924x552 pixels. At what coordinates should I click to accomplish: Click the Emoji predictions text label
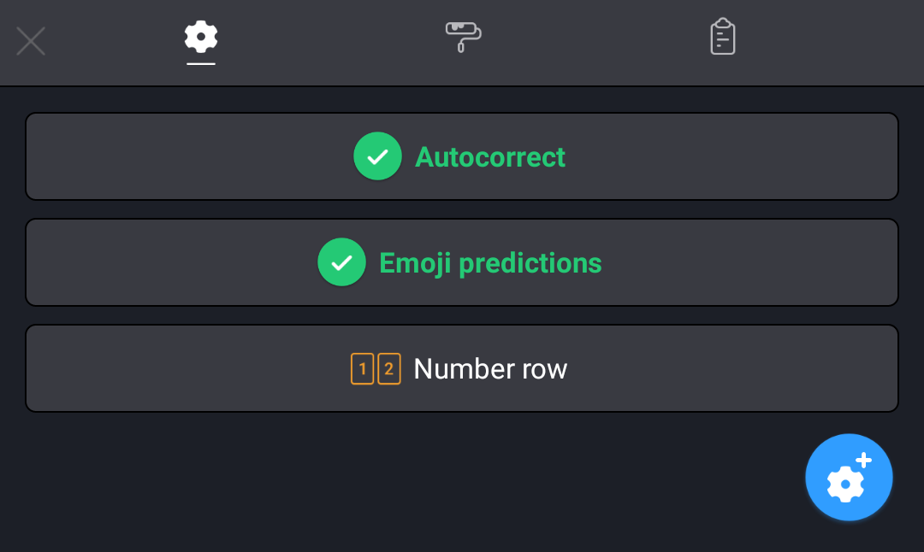490,263
